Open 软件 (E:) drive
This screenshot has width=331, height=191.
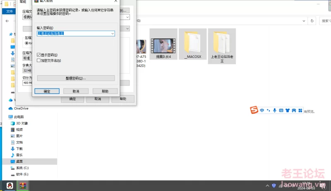coord(22,174)
